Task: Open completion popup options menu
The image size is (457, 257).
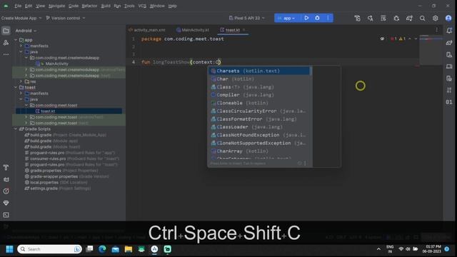Action: [305, 163]
